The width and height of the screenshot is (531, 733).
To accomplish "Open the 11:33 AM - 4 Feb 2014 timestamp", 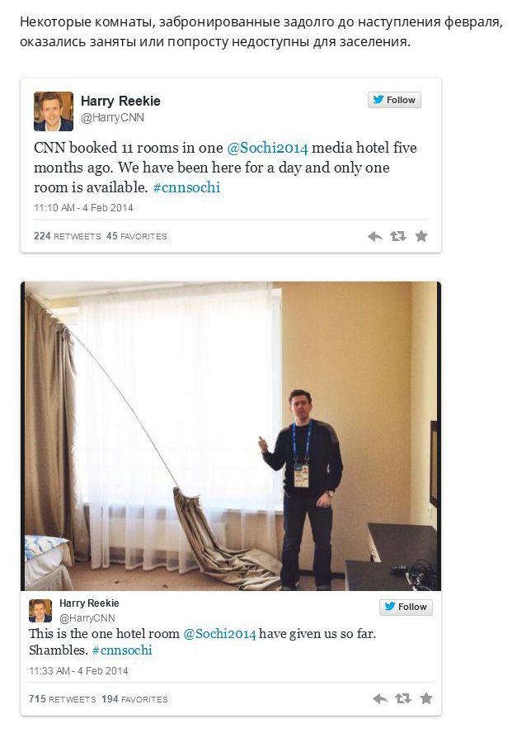I will [x=78, y=671].
